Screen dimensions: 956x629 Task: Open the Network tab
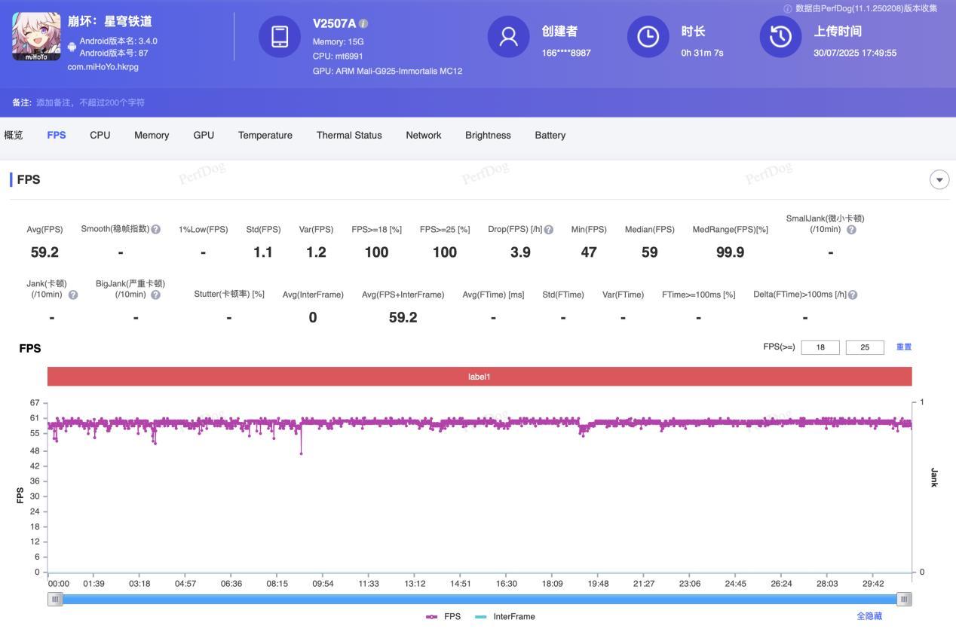tap(424, 136)
